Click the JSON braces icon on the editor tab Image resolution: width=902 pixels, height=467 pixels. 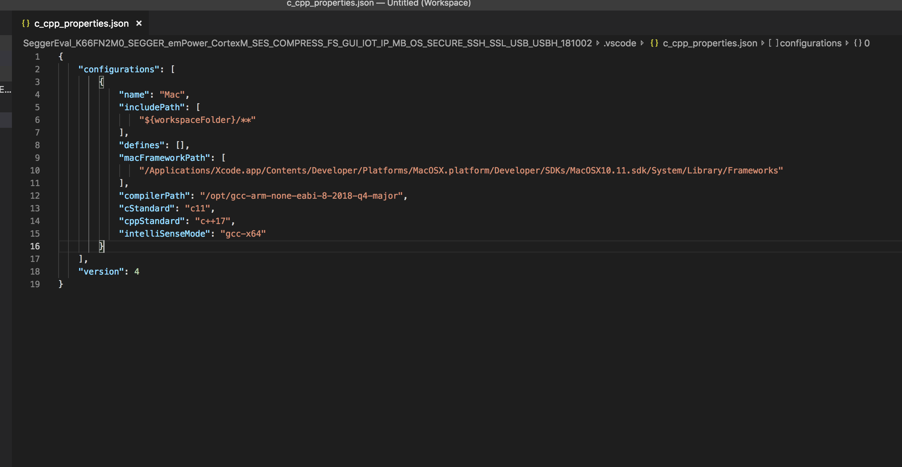click(x=26, y=23)
